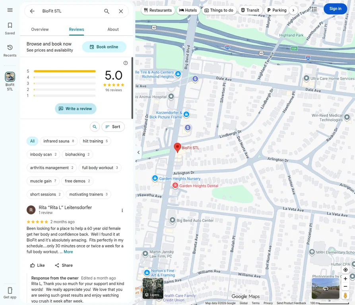Click the BioFit STL search input field

click(x=70, y=11)
